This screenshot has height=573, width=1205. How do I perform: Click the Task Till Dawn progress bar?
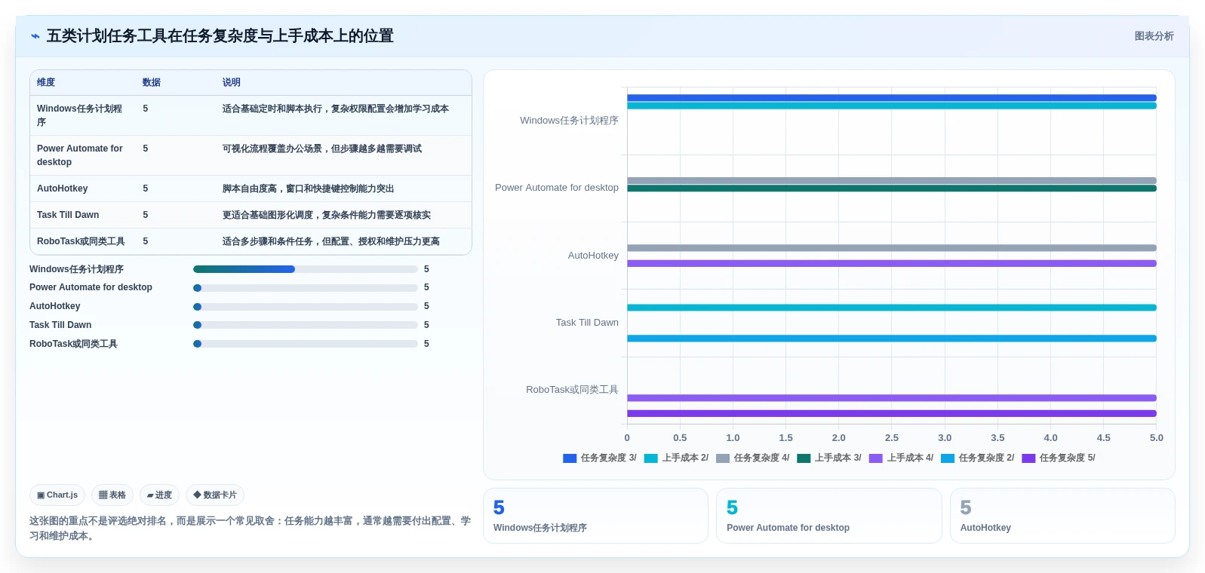306,325
